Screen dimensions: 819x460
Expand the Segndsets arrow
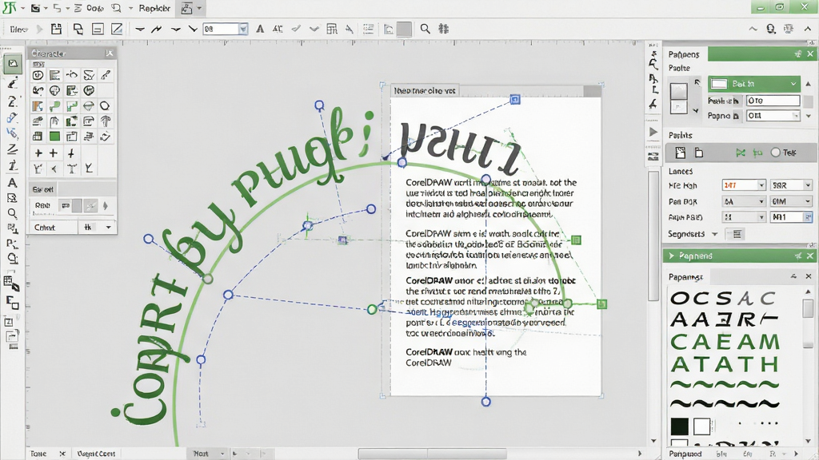714,234
